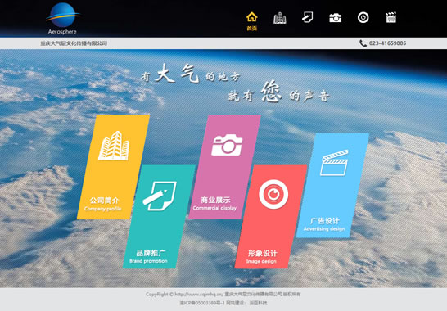447x311 pixels.
Task: Click the calligraphy slogan banner text
Action: coord(235,83)
